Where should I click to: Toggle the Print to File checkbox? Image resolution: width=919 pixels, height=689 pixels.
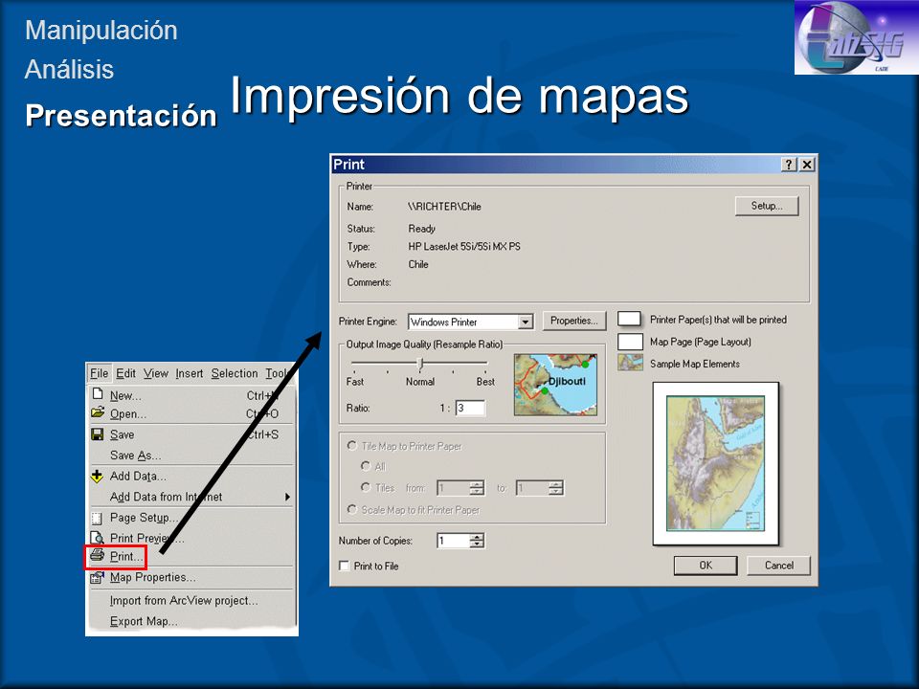345,566
